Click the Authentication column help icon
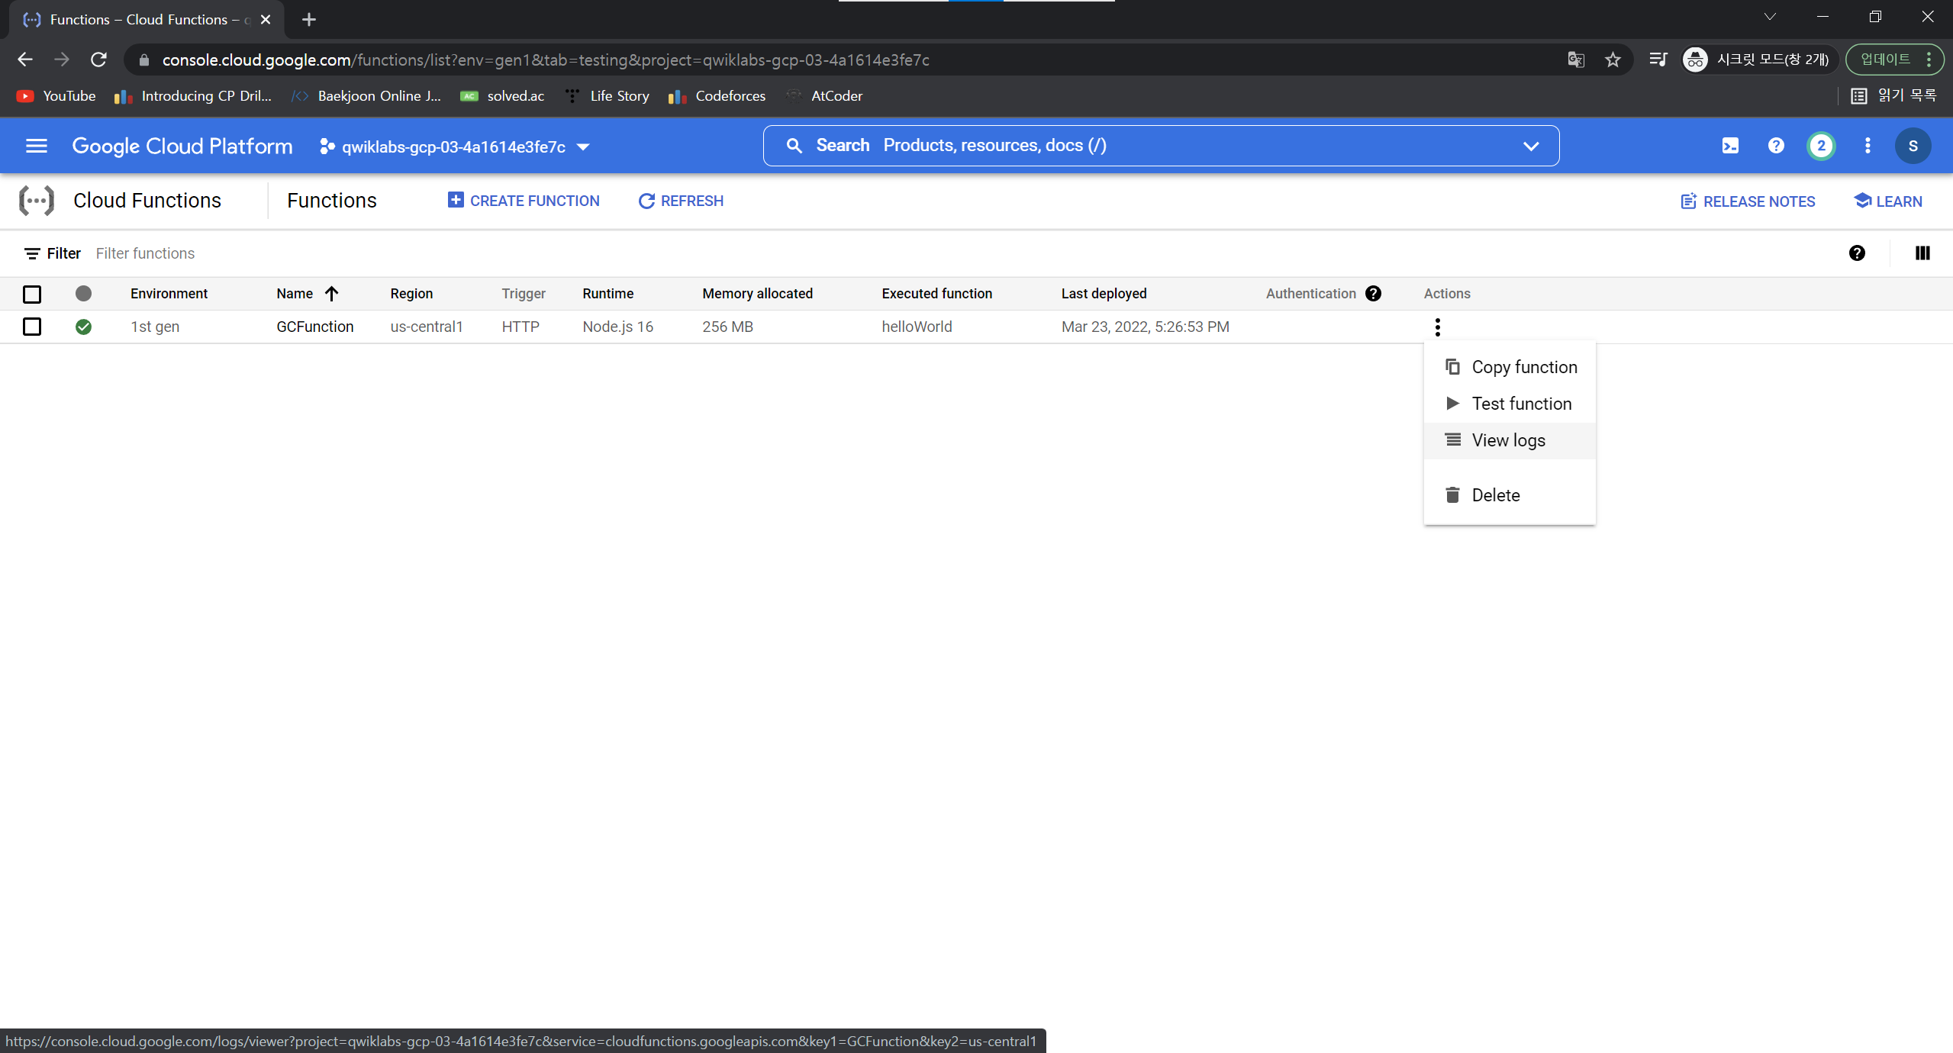Viewport: 1953px width, 1053px height. point(1374,294)
